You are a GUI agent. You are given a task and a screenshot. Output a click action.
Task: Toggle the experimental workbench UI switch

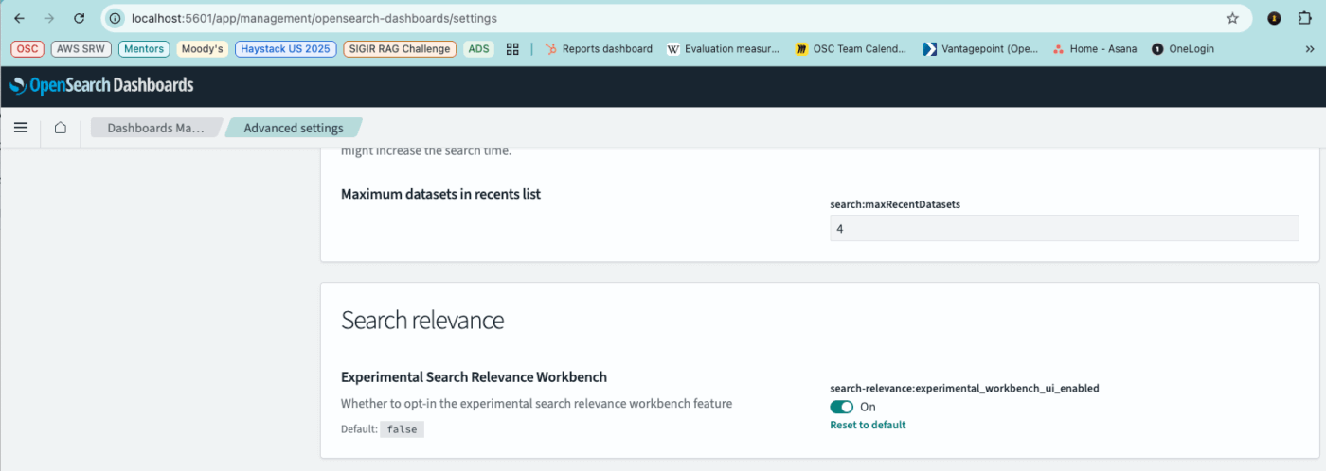click(x=842, y=407)
